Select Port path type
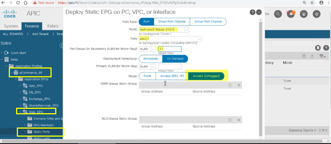The height and width of the screenshot is (144, 331). 146,22
